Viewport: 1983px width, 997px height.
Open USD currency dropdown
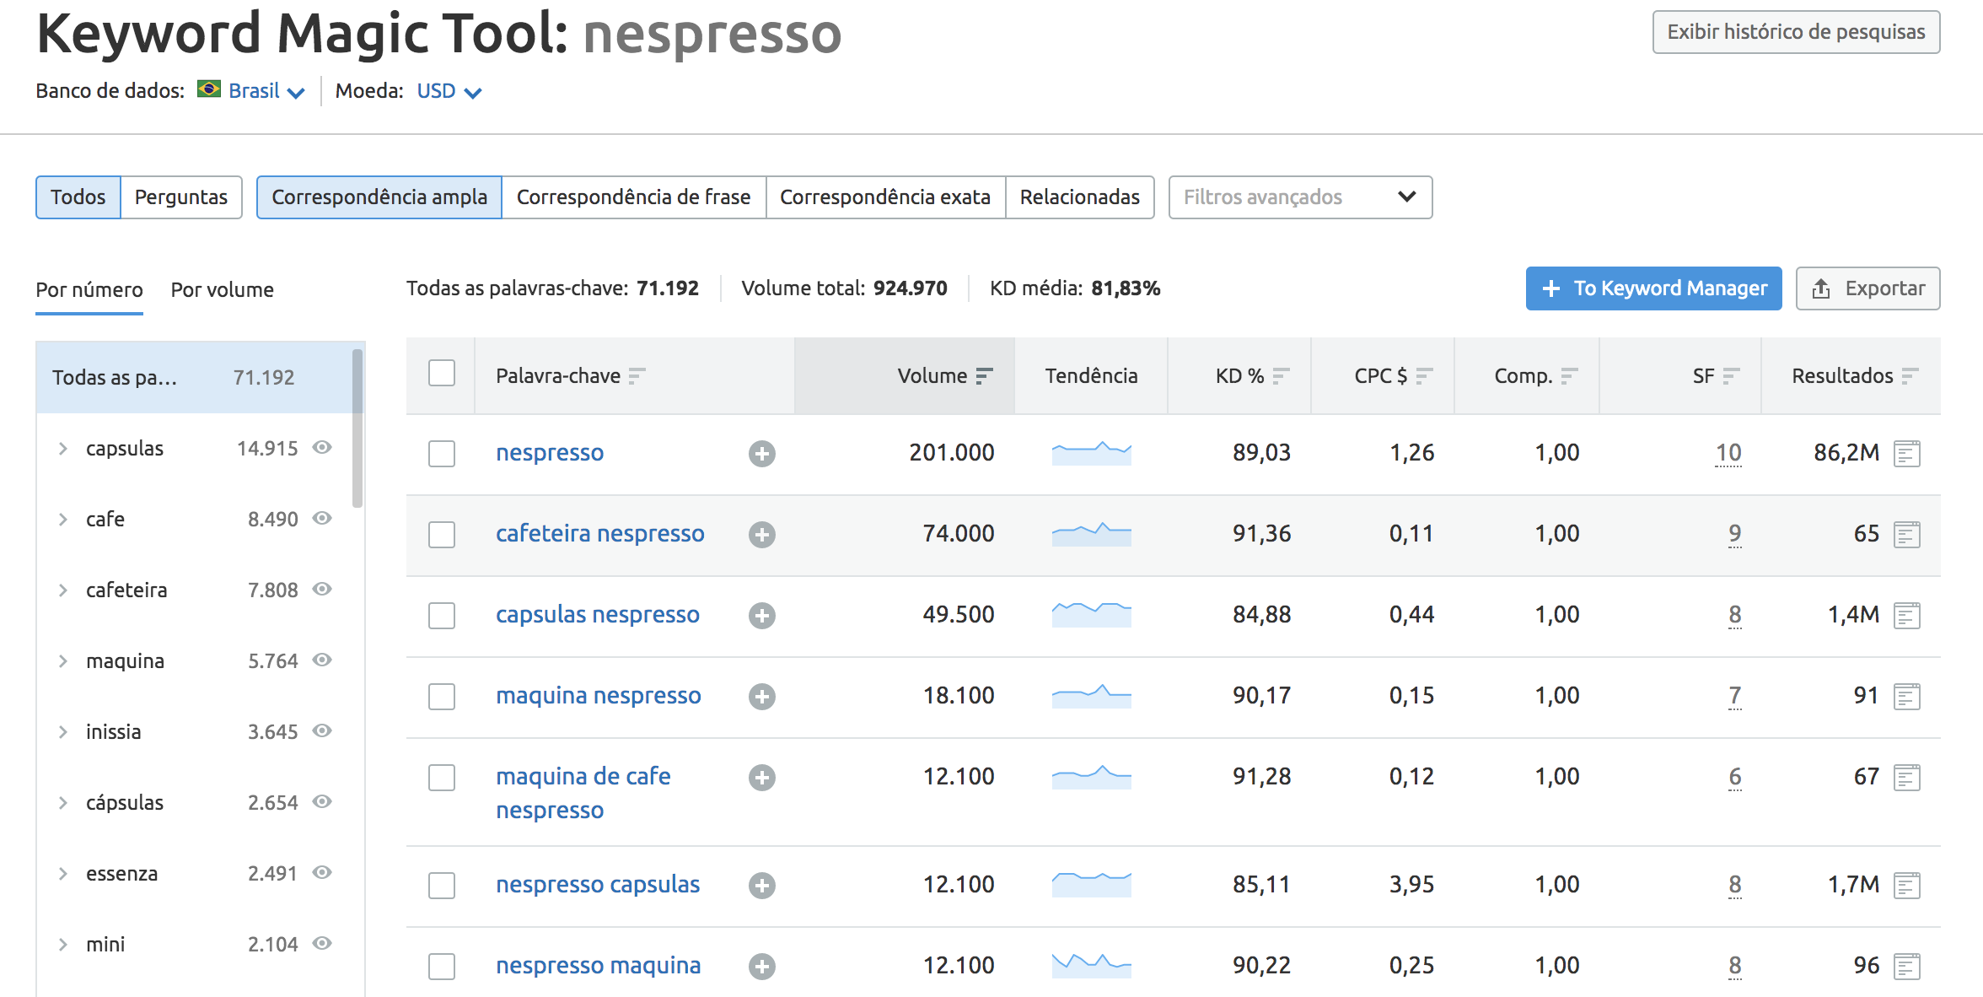449,91
